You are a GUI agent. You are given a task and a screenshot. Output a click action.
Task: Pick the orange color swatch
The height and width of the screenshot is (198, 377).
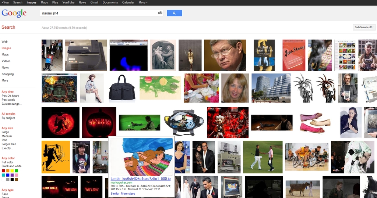(8, 171)
